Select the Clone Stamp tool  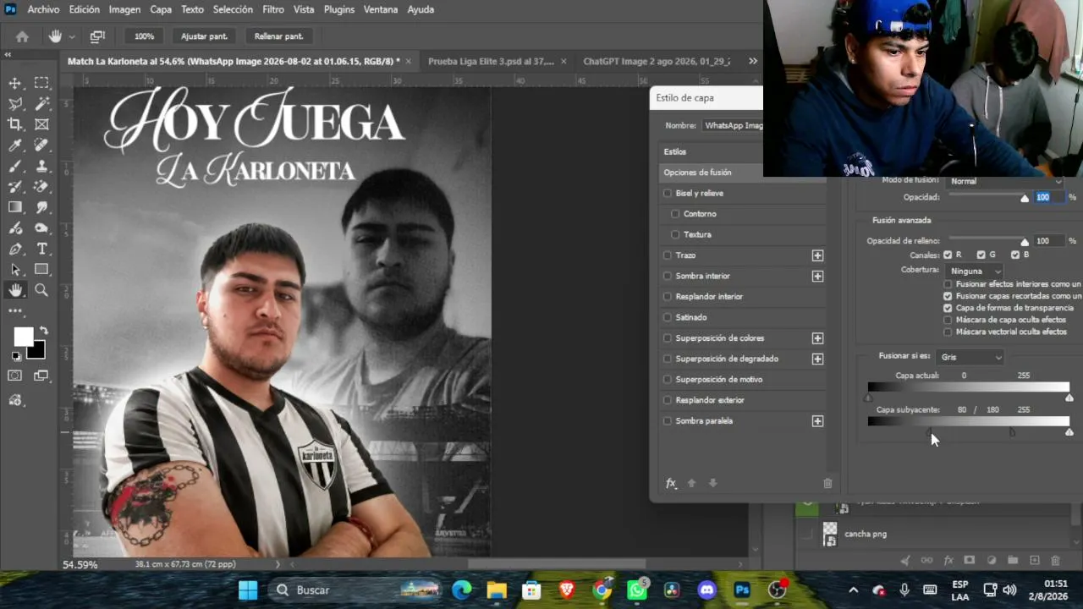click(x=41, y=166)
